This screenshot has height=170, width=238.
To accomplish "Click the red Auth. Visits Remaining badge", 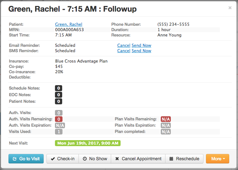I will tap(59, 119).
